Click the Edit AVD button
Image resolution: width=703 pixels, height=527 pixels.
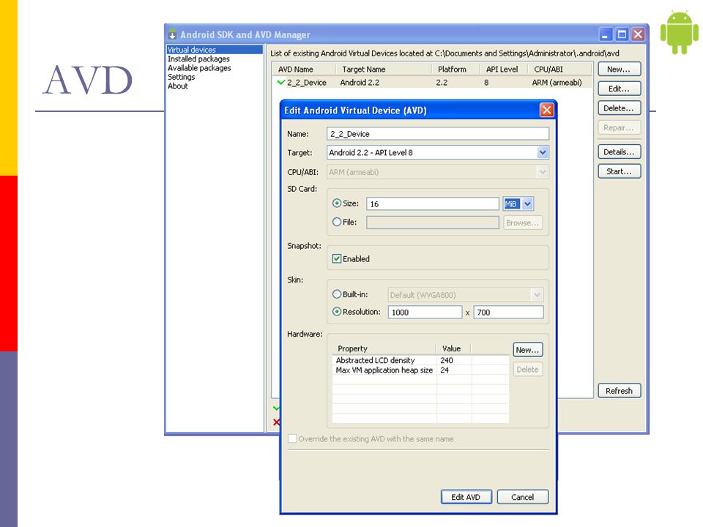point(466,497)
